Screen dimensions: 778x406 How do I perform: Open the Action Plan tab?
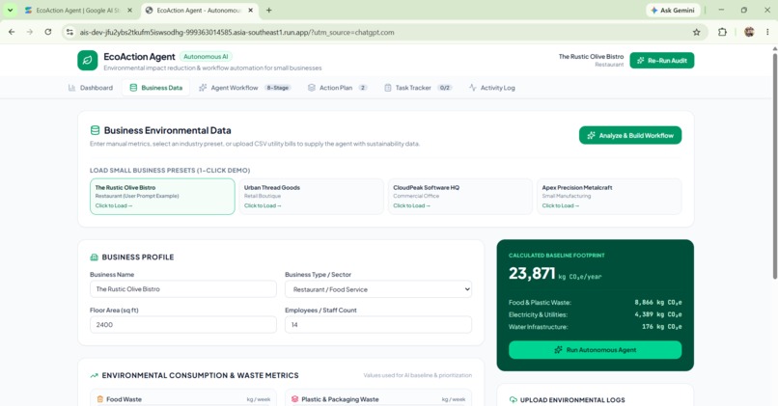[338, 88]
